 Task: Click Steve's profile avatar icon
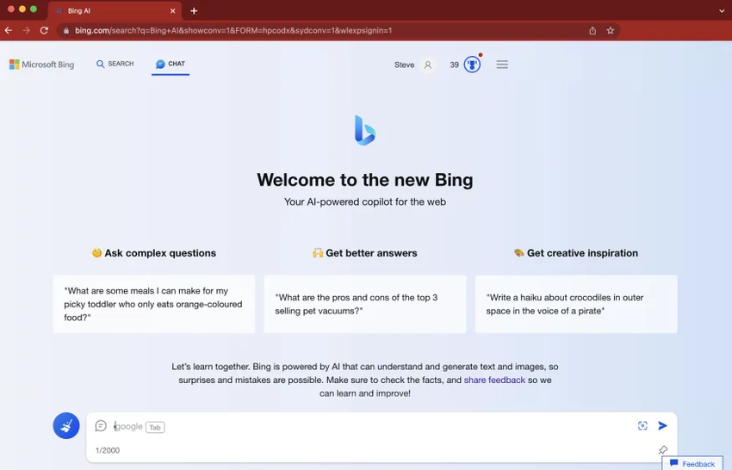click(427, 65)
